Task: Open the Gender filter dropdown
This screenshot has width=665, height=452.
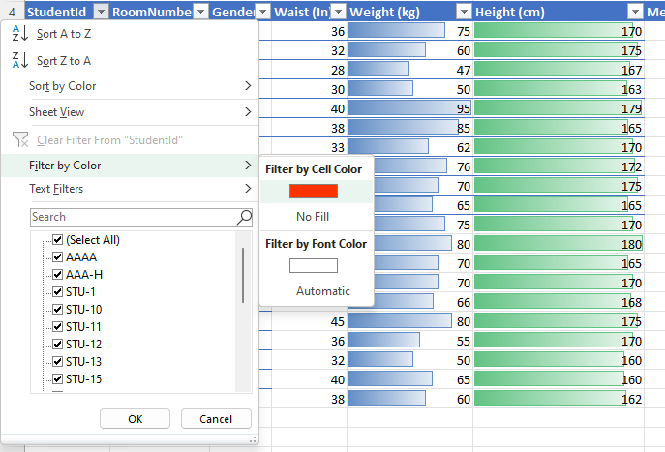Action: click(x=263, y=12)
